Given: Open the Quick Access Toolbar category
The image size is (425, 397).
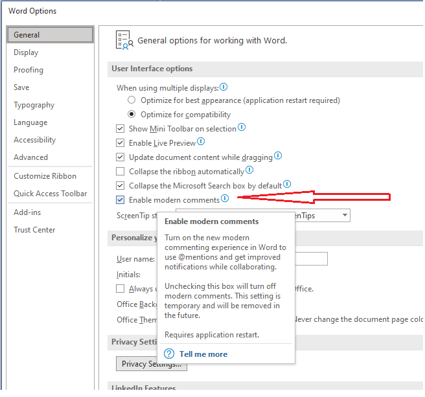Looking at the screenshot, I should coord(51,194).
